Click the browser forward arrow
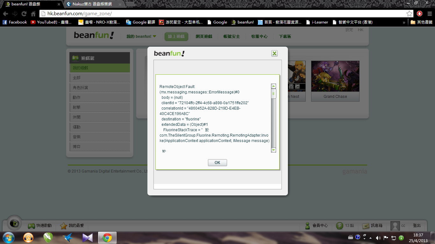The height and width of the screenshot is (244, 435). click(15, 14)
